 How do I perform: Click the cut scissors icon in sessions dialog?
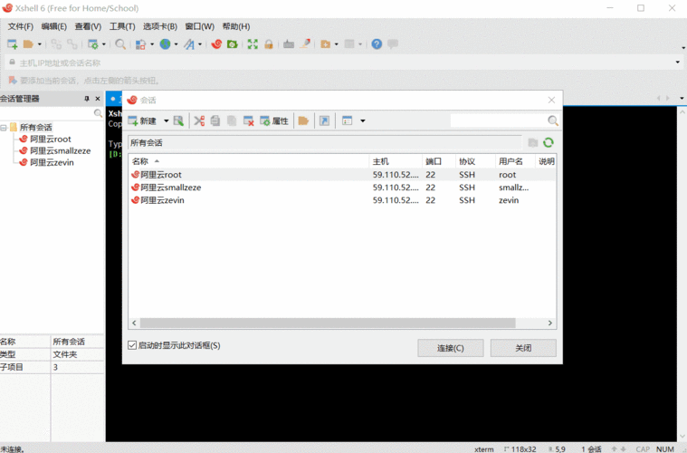(199, 120)
